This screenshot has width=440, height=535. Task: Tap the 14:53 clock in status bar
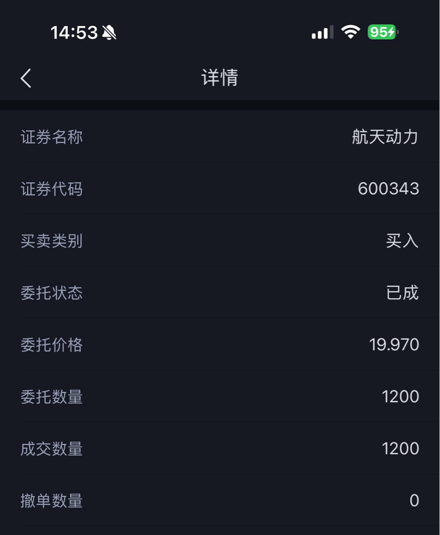[74, 33]
